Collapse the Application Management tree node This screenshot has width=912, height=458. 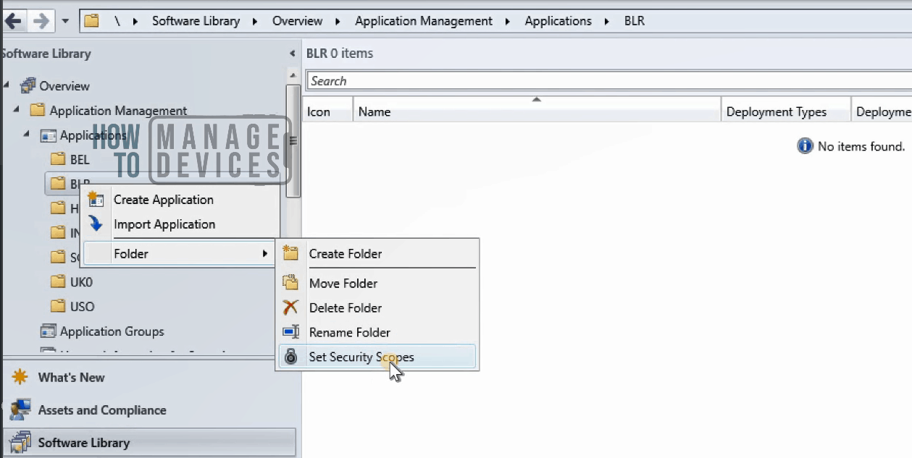pyautogui.click(x=17, y=110)
